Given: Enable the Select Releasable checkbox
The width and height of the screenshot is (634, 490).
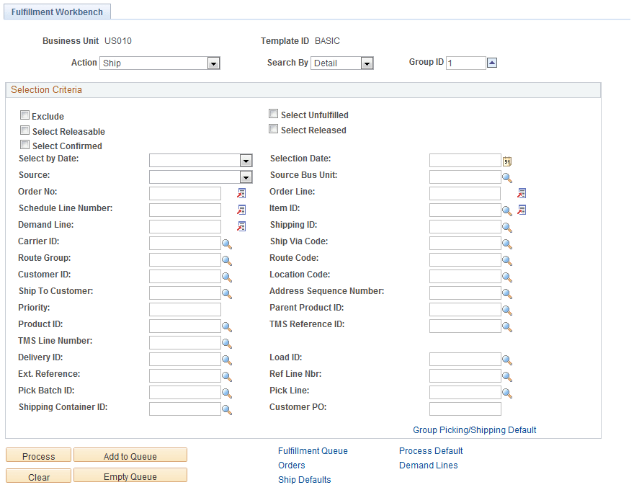Looking at the screenshot, I should tap(24, 130).
